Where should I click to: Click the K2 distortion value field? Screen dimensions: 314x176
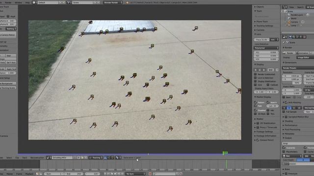click(x=266, y=56)
